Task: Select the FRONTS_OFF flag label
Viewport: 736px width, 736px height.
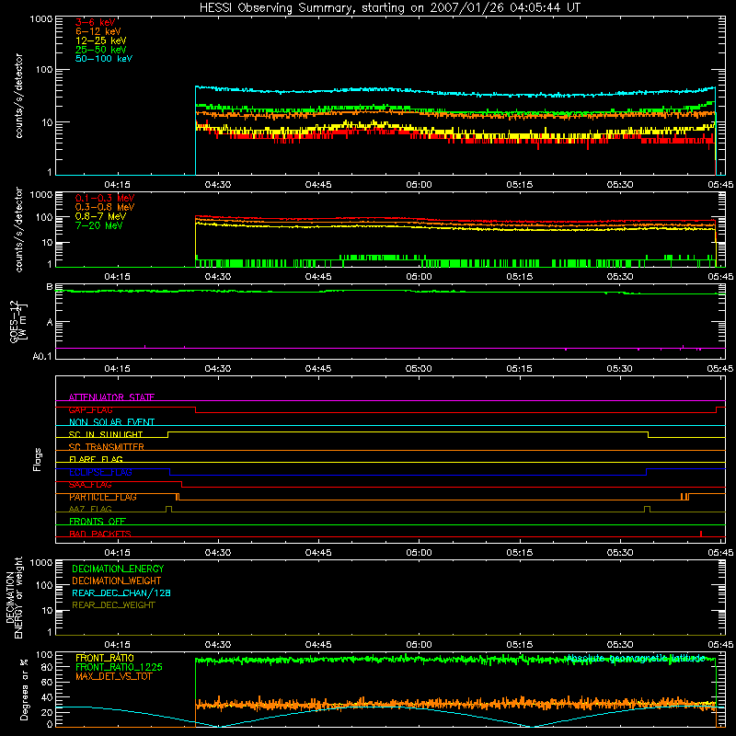Action: click(98, 521)
